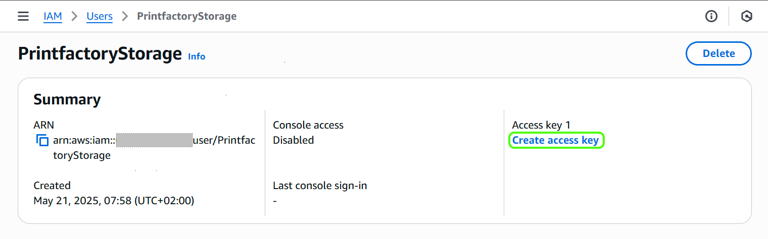The image size is (768, 239).
Task: Click the chevron after the Users breadcrumb
Action: pos(125,16)
